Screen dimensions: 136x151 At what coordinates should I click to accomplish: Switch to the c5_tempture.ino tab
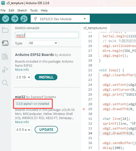(x=95, y=28)
